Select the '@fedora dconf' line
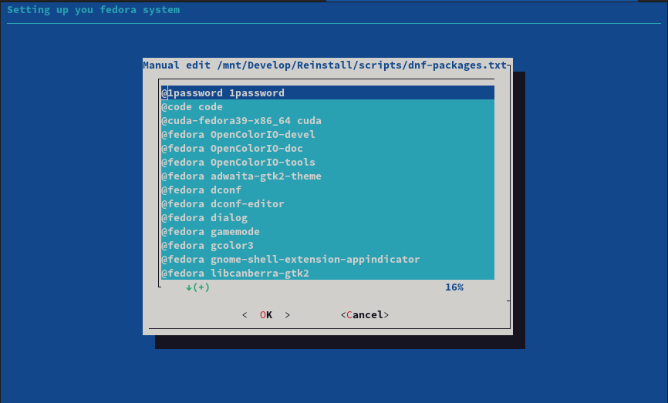668x403 pixels. (x=328, y=190)
